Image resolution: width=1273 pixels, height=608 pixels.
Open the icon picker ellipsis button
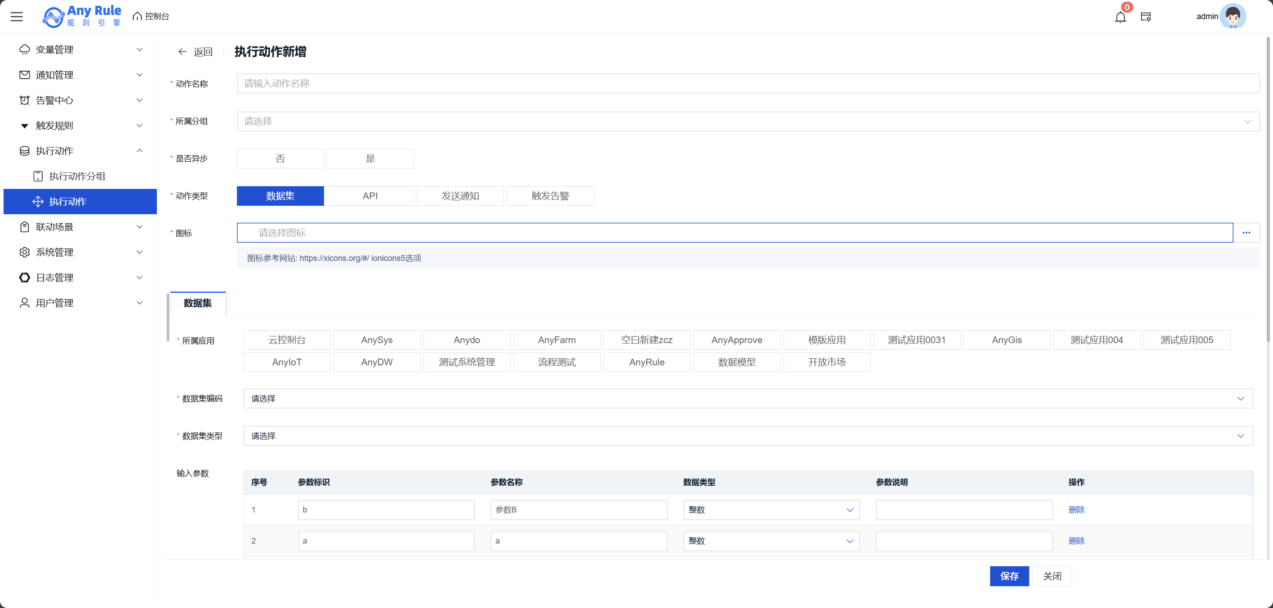(1246, 233)
